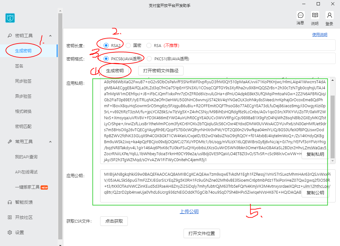
Task: Click the 登录 user icon
Action: (x=329, y=15)
